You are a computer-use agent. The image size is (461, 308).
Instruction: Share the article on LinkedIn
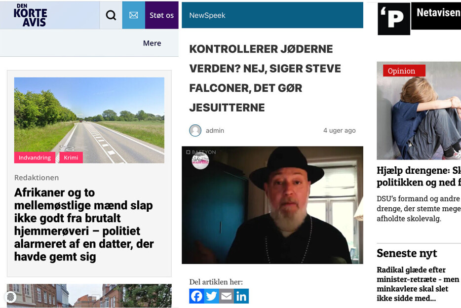241,296
